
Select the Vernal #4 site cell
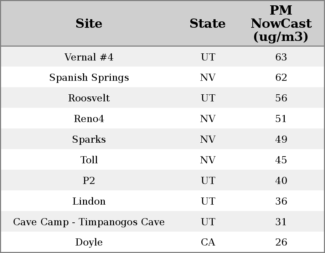(89, 57)
